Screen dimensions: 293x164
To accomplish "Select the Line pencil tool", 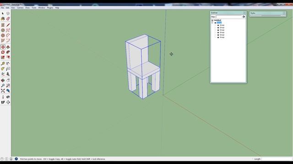I will 8,25.
